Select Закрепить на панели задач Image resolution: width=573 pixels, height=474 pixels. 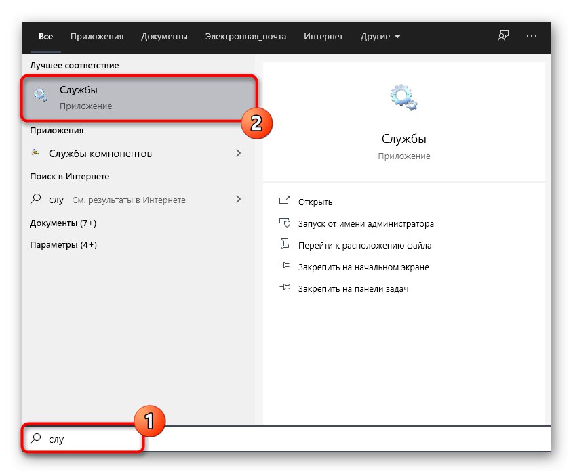tap(353, 288)
